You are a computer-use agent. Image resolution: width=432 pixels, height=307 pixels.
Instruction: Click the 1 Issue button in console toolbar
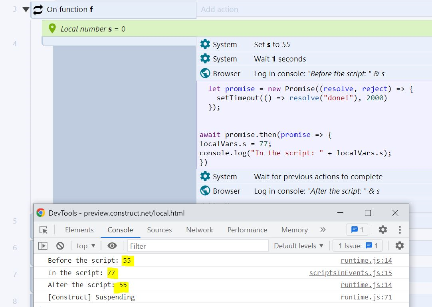coord(357,246)
